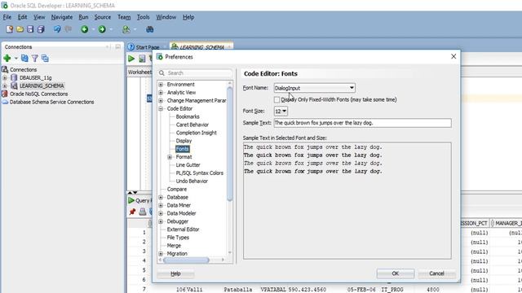Open the Window menu
Image resolution: width=522 pixels, height=293 pixels.
[x=166, y=17]
